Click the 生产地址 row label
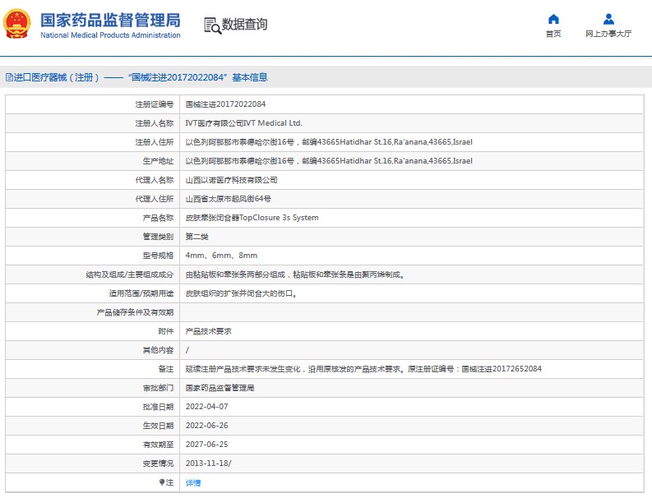652x498 pixels. (x=158, y=161)
